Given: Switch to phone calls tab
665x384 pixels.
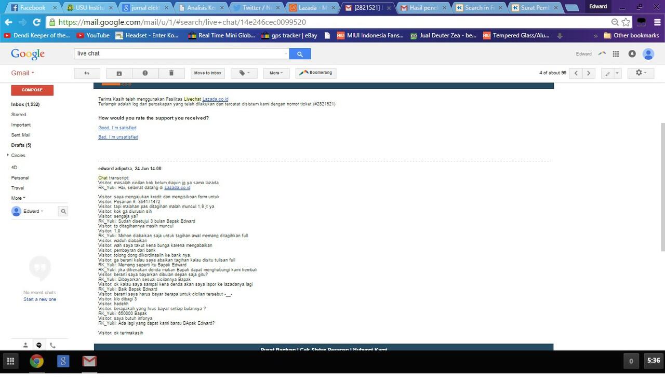Looking at the screenshot, I should pos(52,345).
